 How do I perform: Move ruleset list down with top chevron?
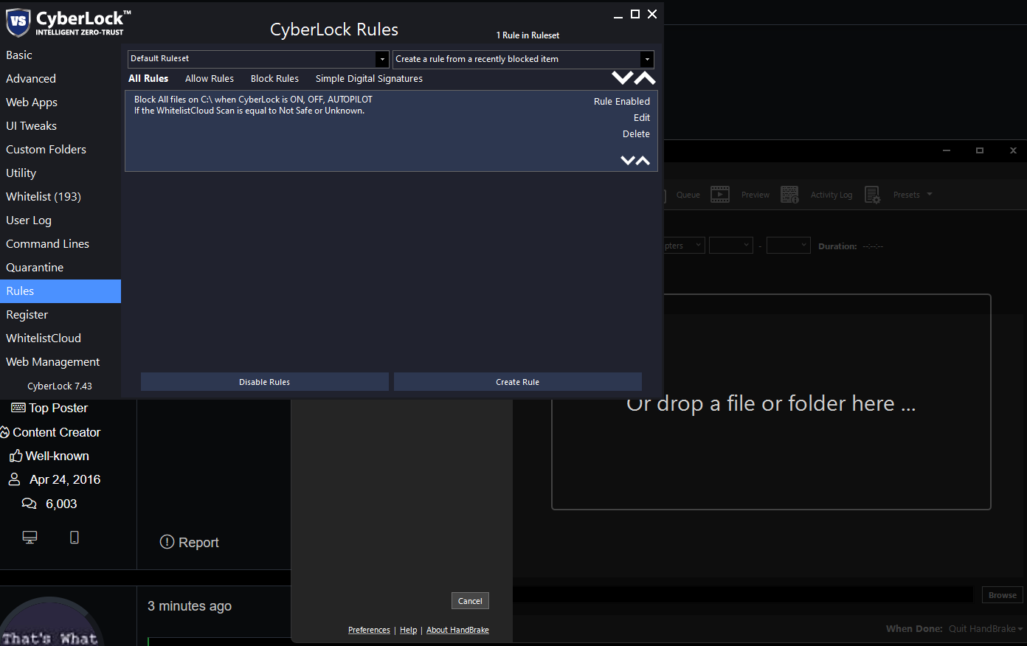click(623, 77)
